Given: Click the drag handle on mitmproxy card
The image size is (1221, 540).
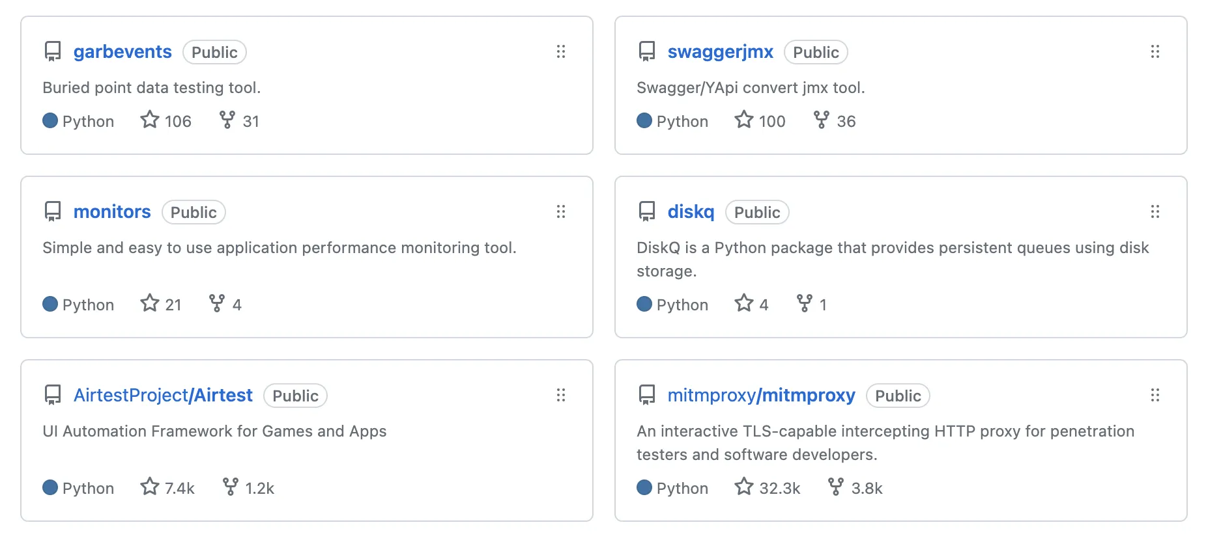Looking at the screenshot, I should [1155, 395].
